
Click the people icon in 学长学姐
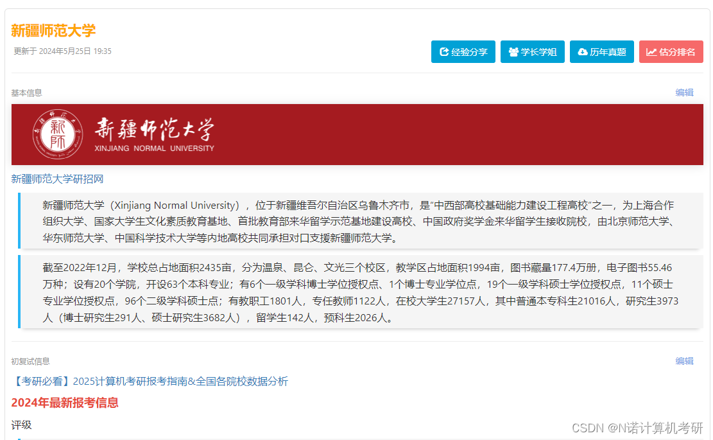tap(513, 52)
